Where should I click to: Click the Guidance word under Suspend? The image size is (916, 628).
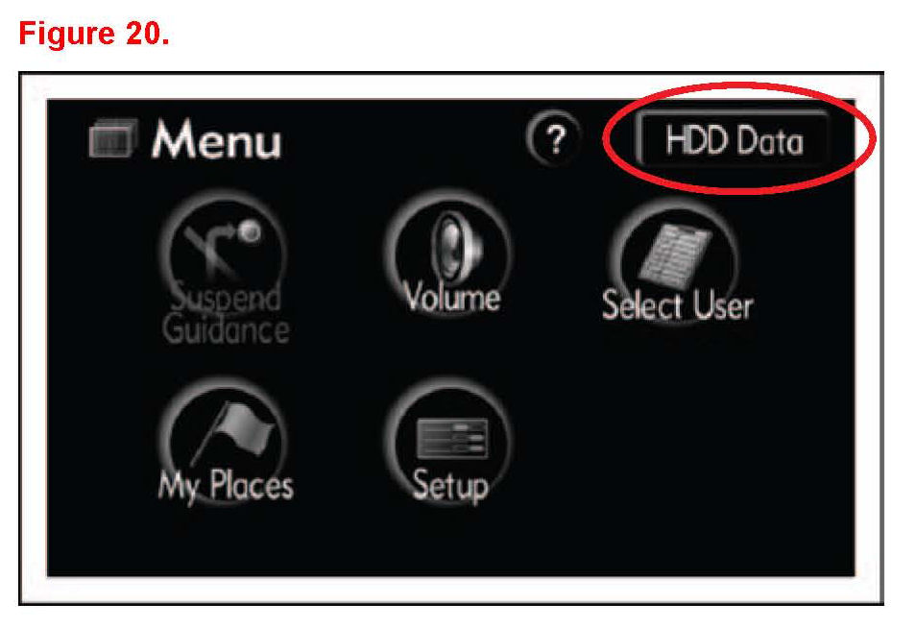[226, 329]
